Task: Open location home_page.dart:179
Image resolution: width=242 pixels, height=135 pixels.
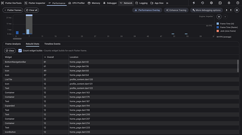Action: click(x=80, y=97)
